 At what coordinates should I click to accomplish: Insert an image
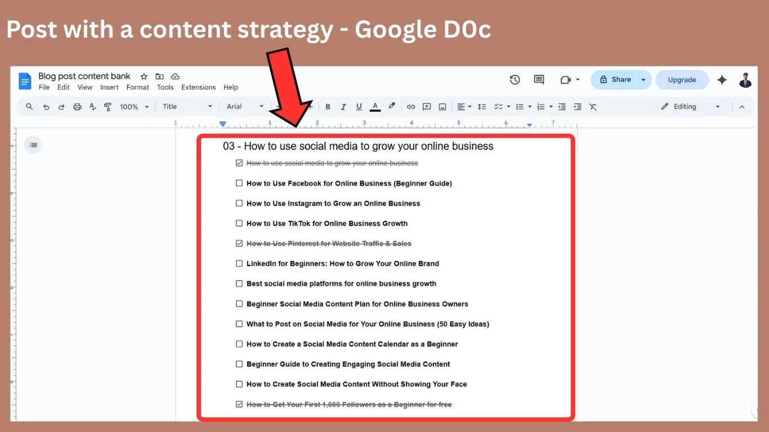point(442,107)
